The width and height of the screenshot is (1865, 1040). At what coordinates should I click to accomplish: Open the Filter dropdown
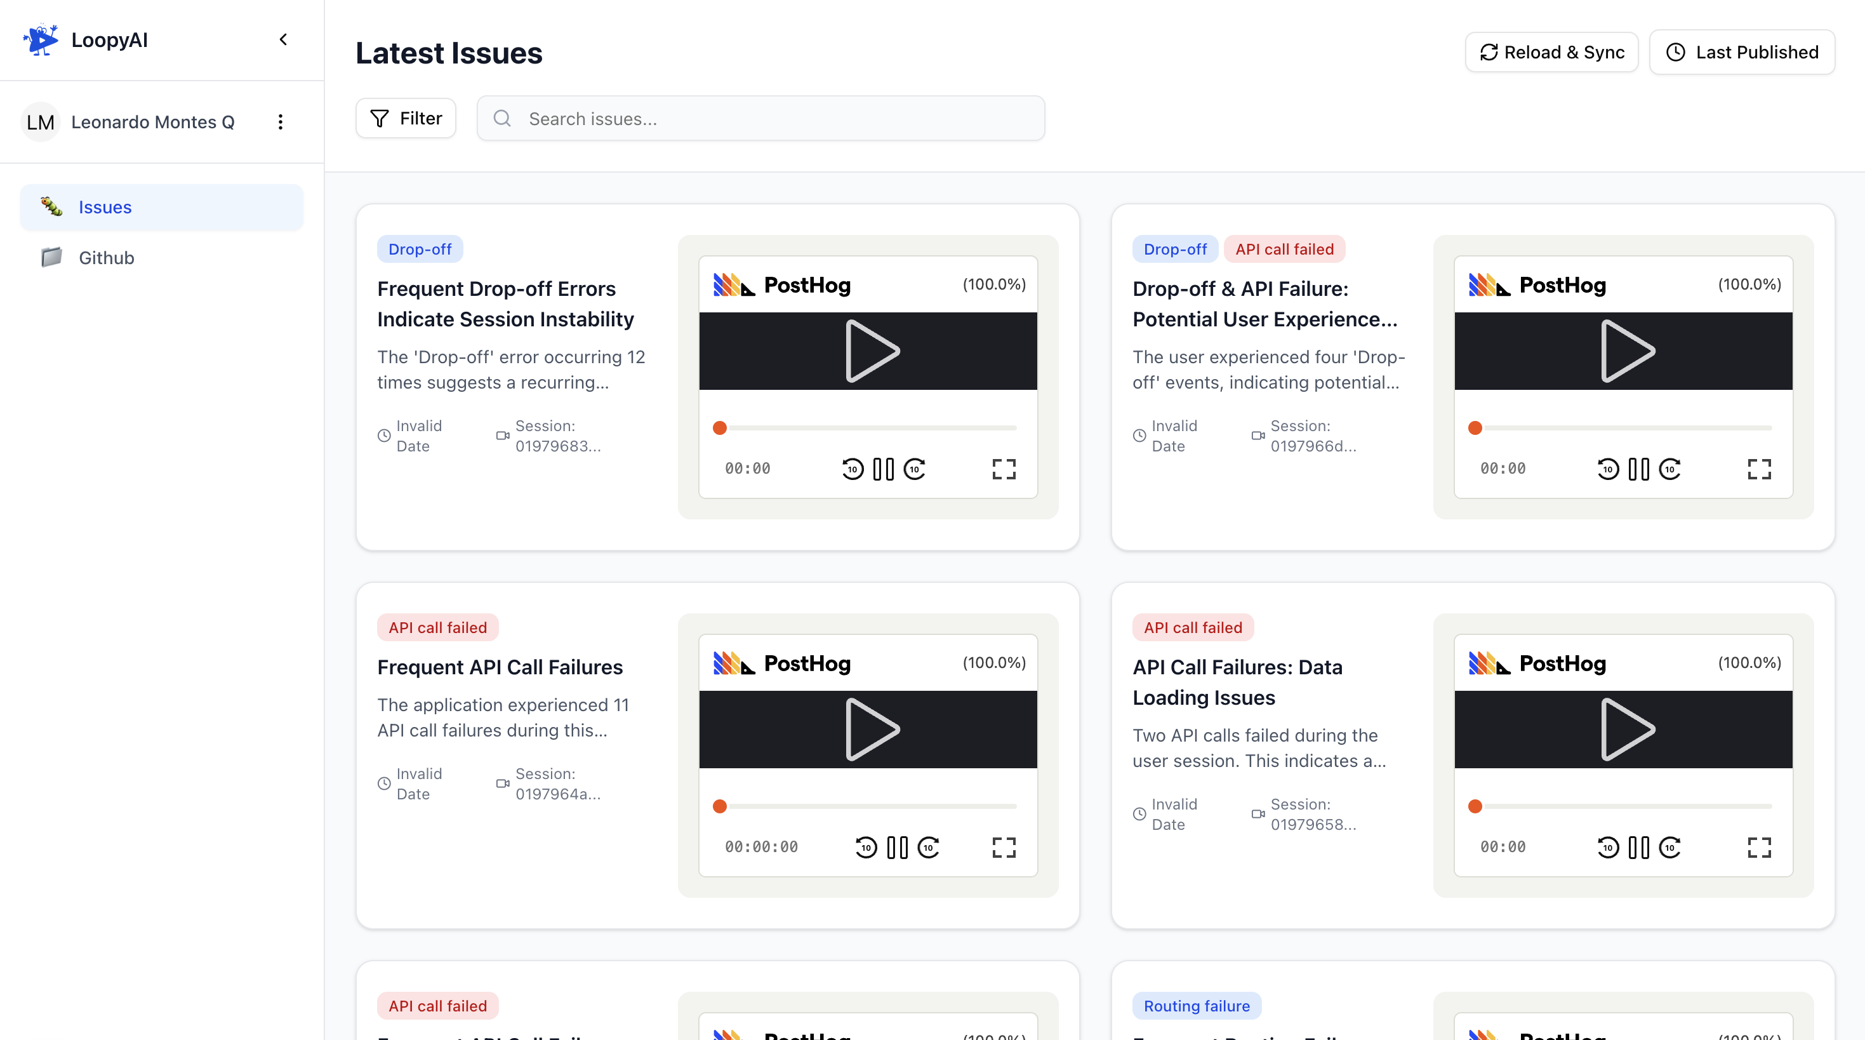pos(406,118)
